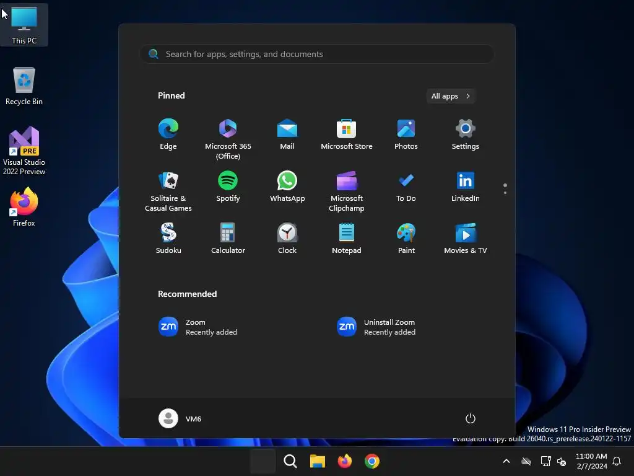Launch Microsoft 365 (Office) app
The height and width of the screenshot is (476, 634).
click(228, 139)
